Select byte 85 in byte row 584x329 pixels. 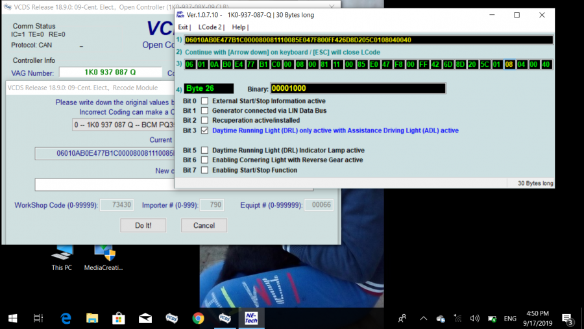point(361,64)
